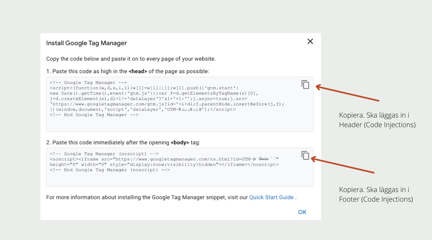Close the Install Google Tag Manager dialog
Screen dimensions: 432x240
[310, 41]
